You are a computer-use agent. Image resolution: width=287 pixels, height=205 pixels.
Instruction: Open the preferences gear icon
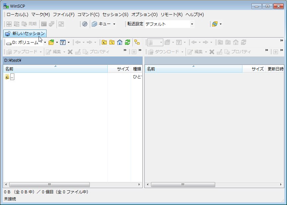(x=85, y=24)
